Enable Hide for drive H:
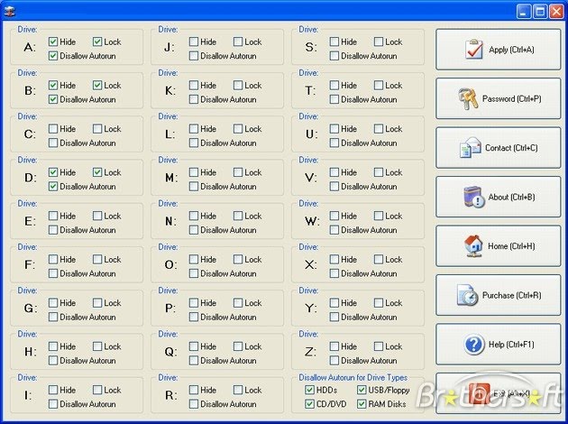The image size is (568, 424). (x=53, y=346)
